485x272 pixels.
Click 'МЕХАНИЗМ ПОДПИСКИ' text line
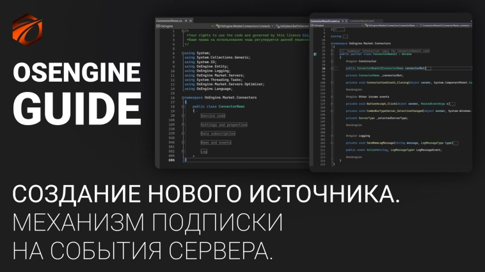[148, 222]
